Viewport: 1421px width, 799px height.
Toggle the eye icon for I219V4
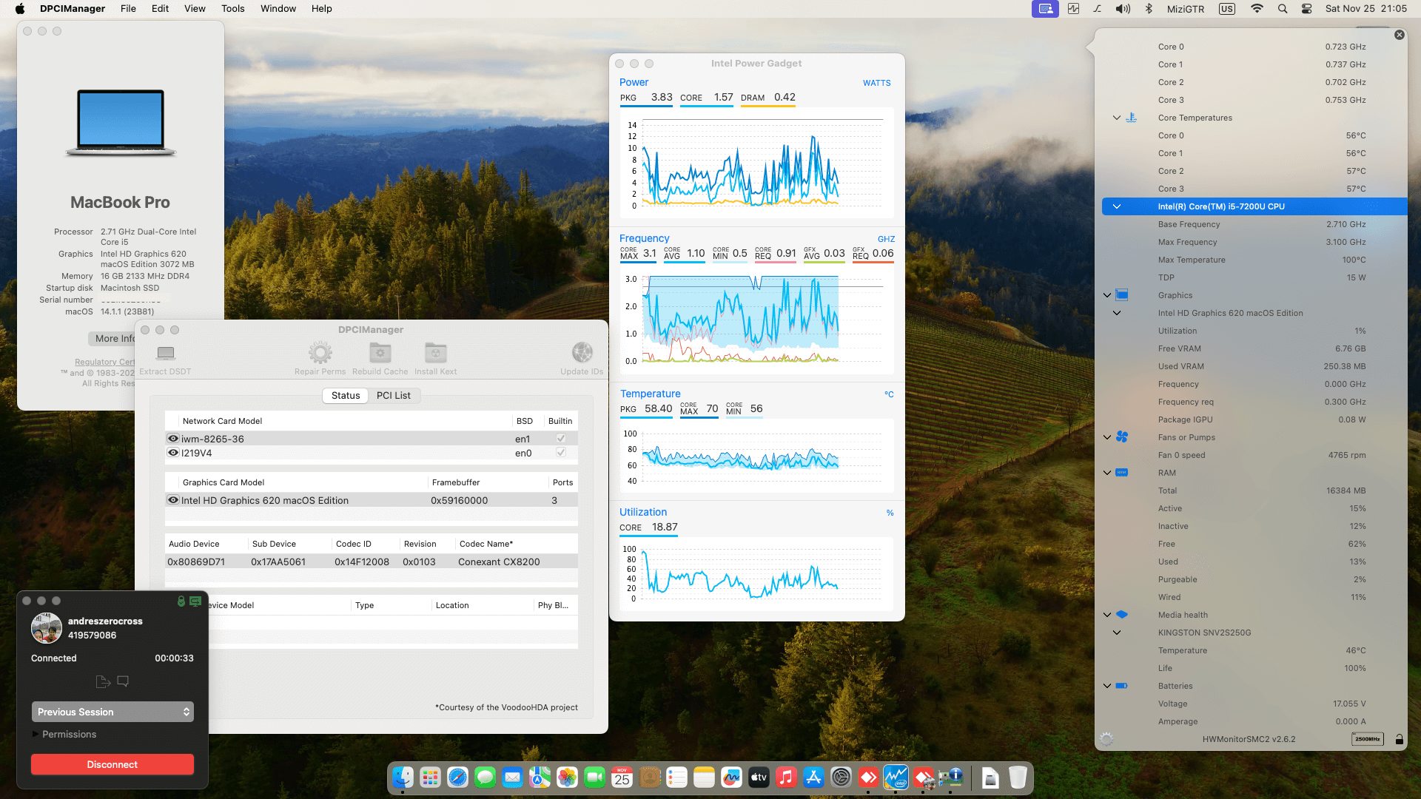173,453
